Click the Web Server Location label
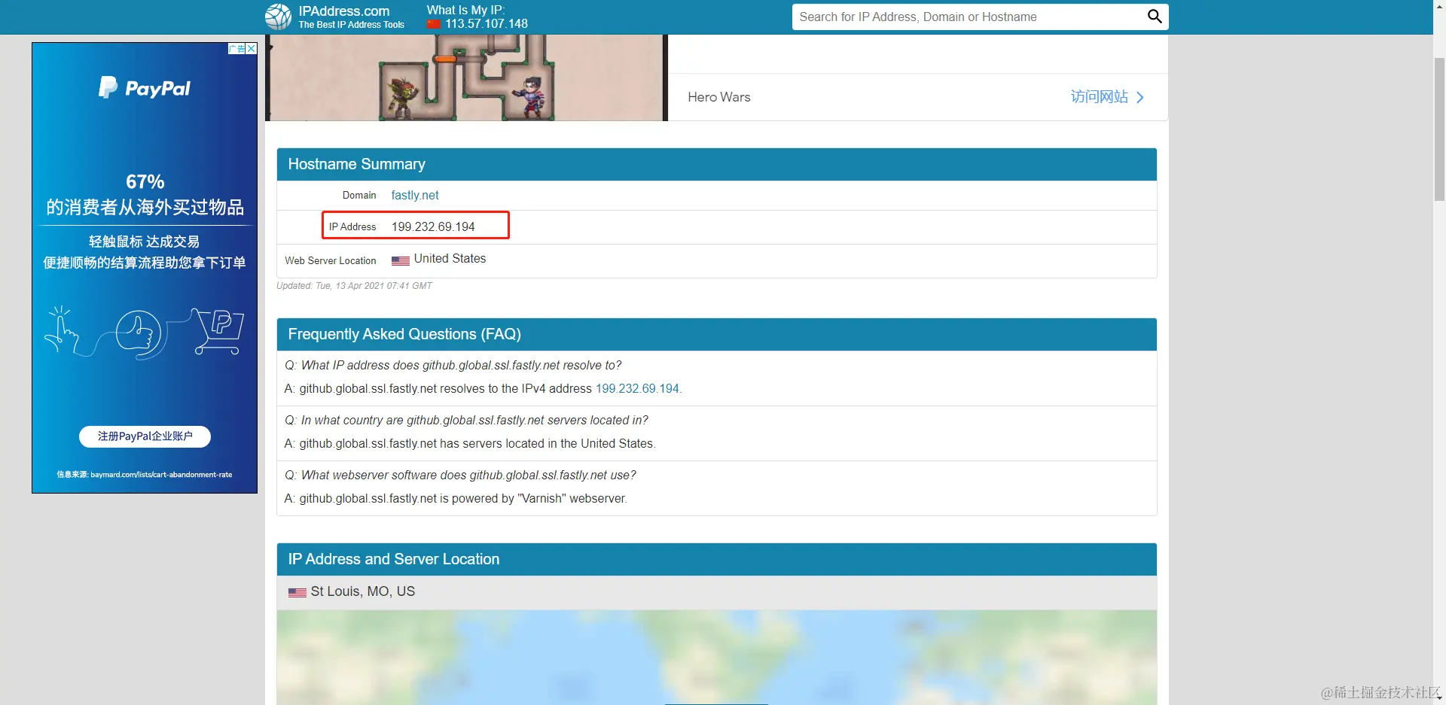The height and width of the screenshot is (705, 1446). (x=331, y=260)
